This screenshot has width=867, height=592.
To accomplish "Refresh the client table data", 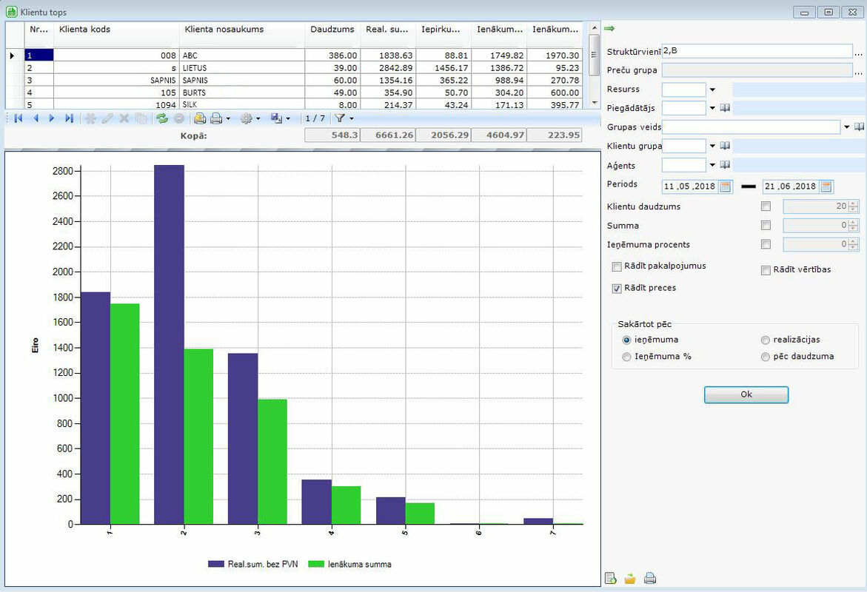I will (x=162, y=118).
